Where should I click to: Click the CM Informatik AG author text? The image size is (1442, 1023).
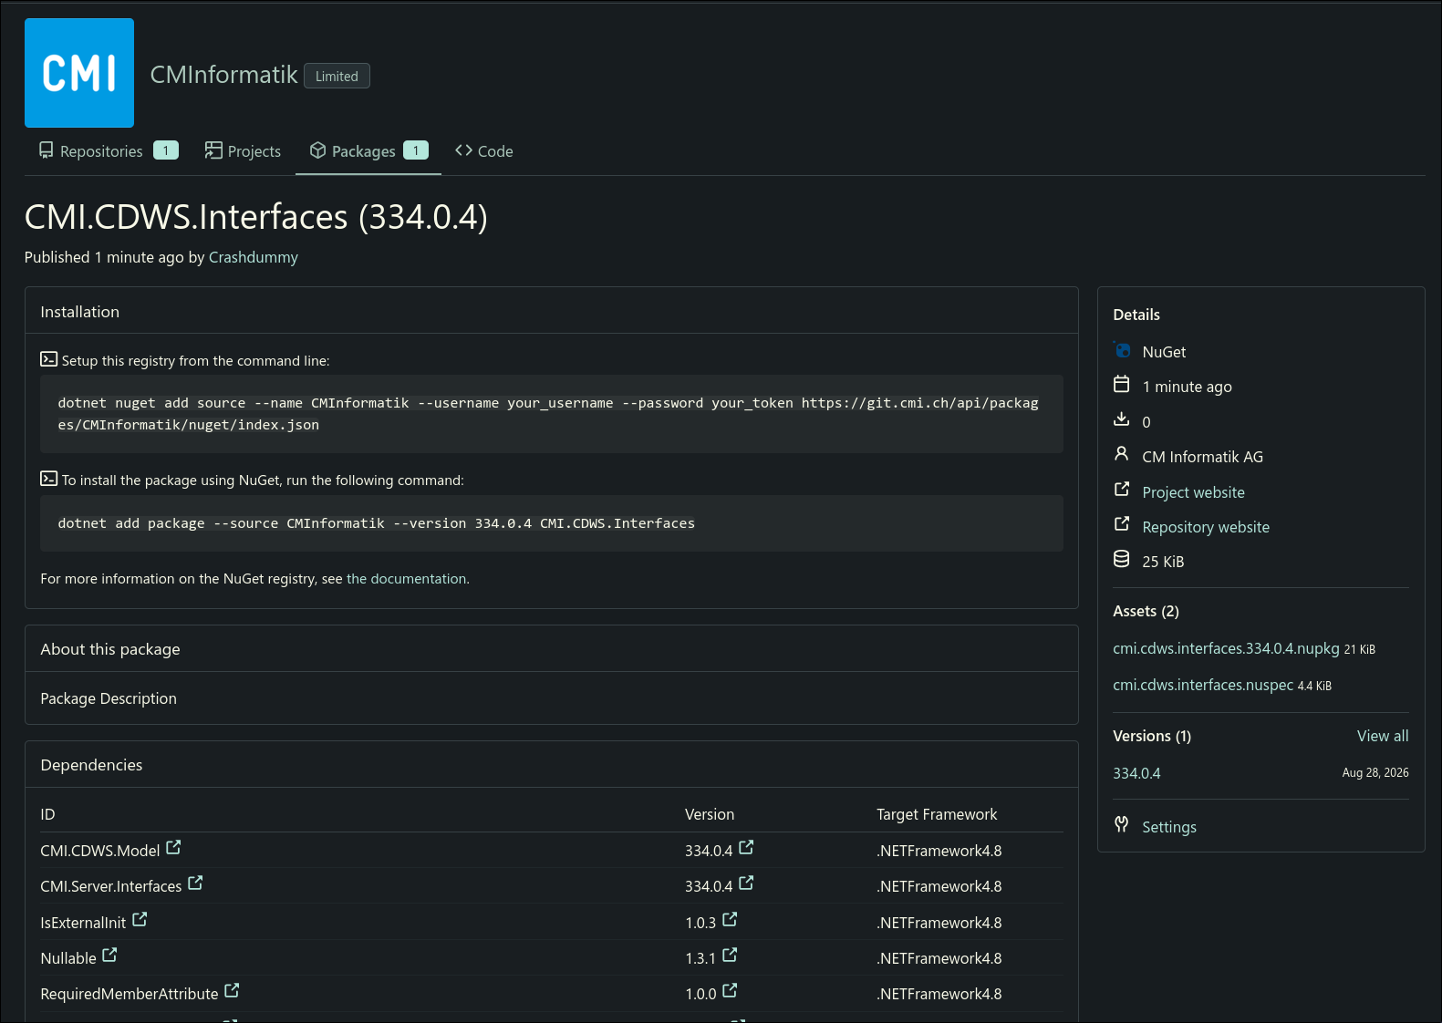(x=1202, y=457)
